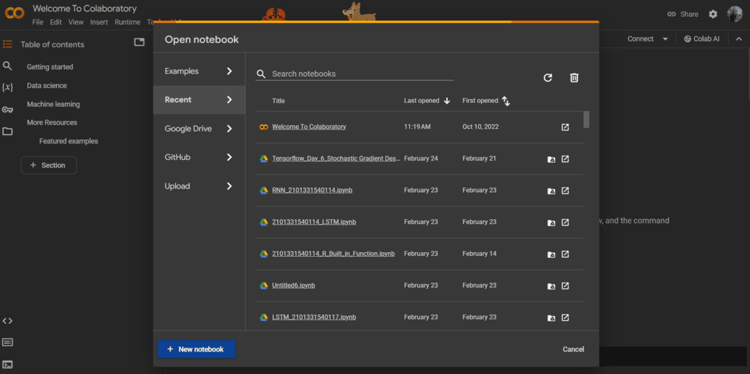Create a New notebook
This screenshot has width=750, height=374.
[196, 349]
